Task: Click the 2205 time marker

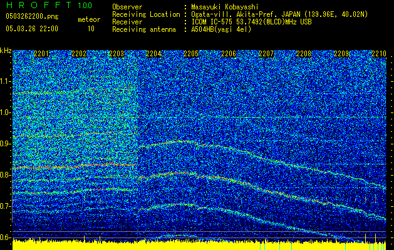Action: tap(191, 54)
